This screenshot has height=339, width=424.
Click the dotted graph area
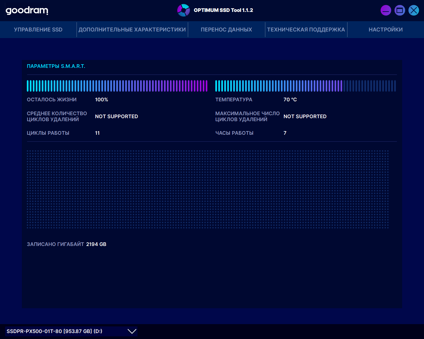click(x=208, y=189)
